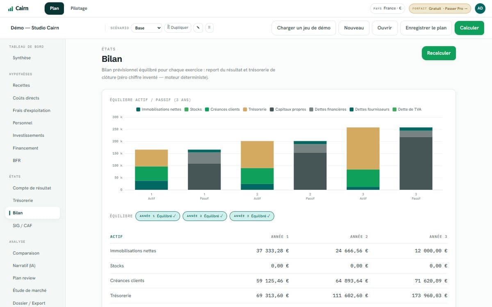Switch to the Pilotage tab

coord(79,8)
